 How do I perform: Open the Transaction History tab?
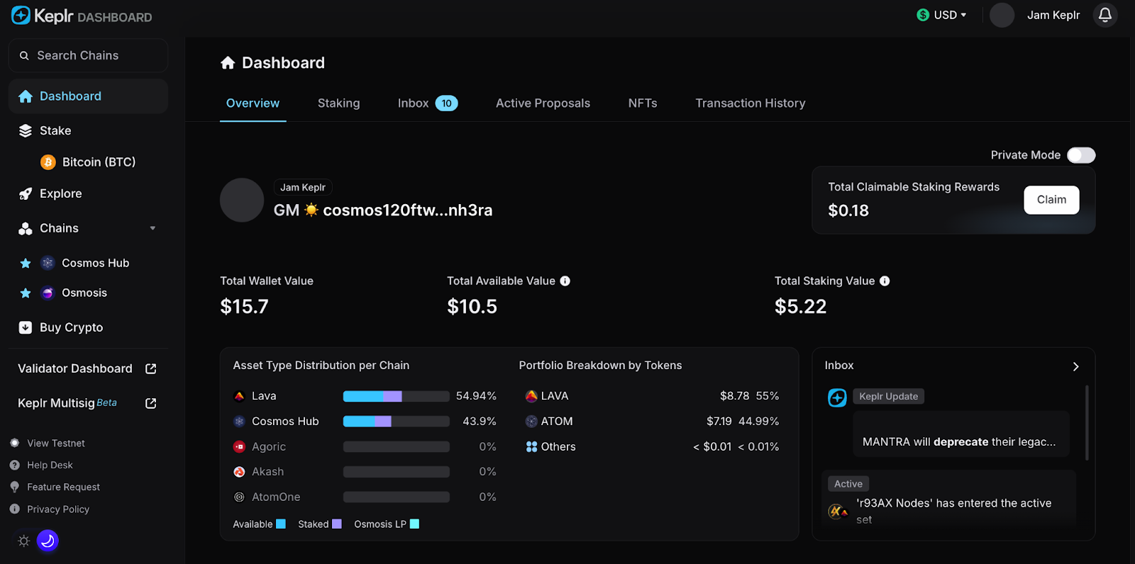point(750,103)
